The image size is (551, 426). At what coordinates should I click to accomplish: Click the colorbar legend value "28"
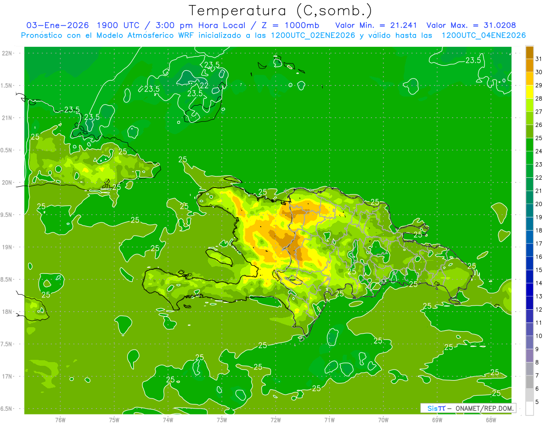click(539, 98)
